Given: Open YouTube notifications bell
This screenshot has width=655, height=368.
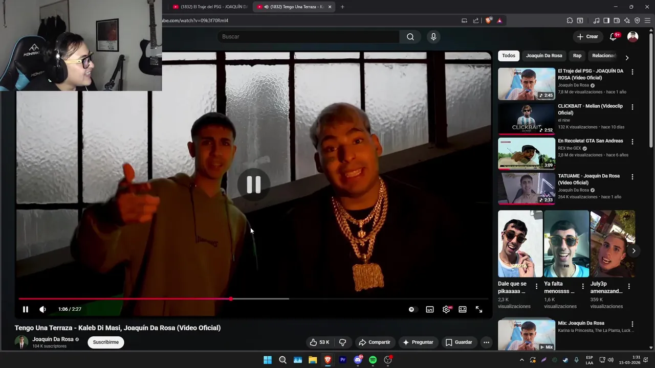Looking at the screenshot, I should (x=614, y=37).
